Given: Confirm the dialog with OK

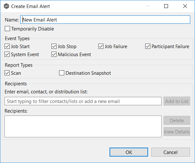Looking at the screenshot, I should click(x=129, y=152).
